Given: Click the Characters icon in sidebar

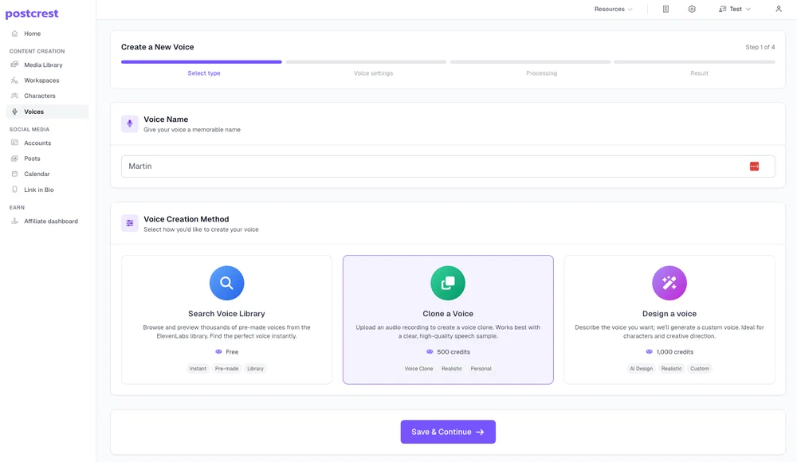Looking at the screenshot, I should pos(14,96).
